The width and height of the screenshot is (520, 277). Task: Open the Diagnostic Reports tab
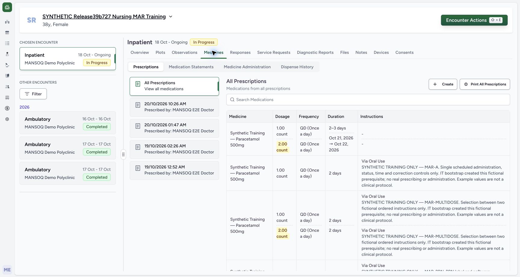[x=315, y=52]
